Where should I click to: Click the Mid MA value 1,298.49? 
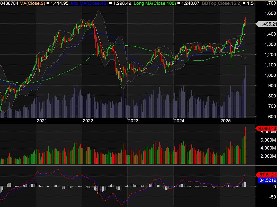click(x=123, y=3)
